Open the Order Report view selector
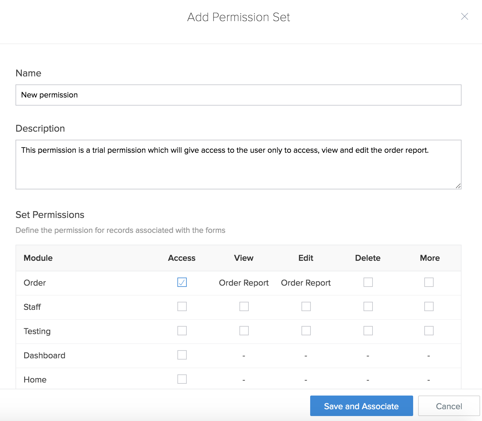Image resolution: width=482 pixels, height=421 pixels. coord(244,283)
